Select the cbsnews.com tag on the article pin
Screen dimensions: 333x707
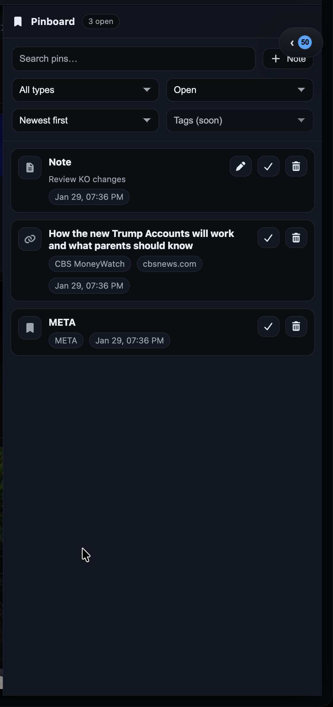169,264
